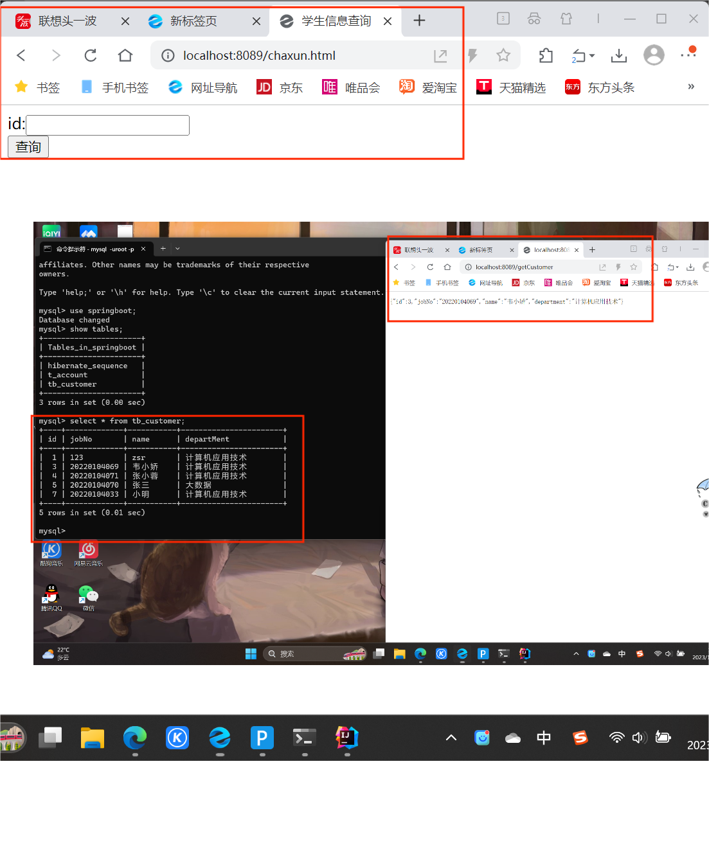Launch Microsoft Edge from bottom taskbar
This screenshot has height=854, width=709.
click(x=135, y=738)
